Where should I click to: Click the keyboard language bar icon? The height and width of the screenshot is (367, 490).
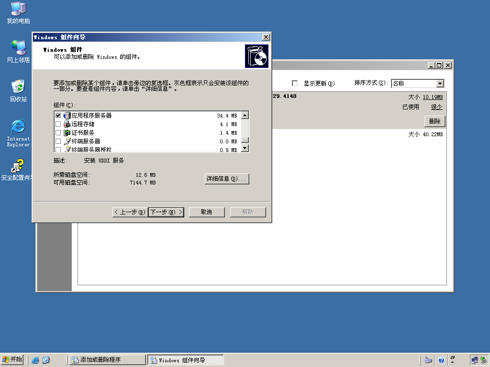pos(428,360)
